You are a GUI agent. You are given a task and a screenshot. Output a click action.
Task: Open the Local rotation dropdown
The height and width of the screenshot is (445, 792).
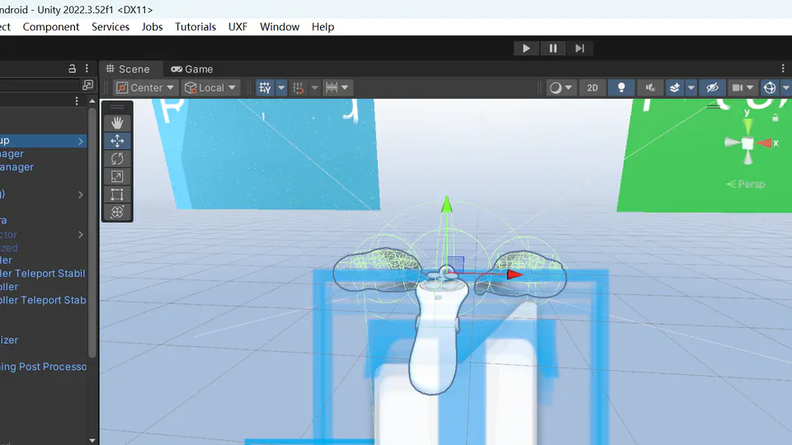point(210,88)
